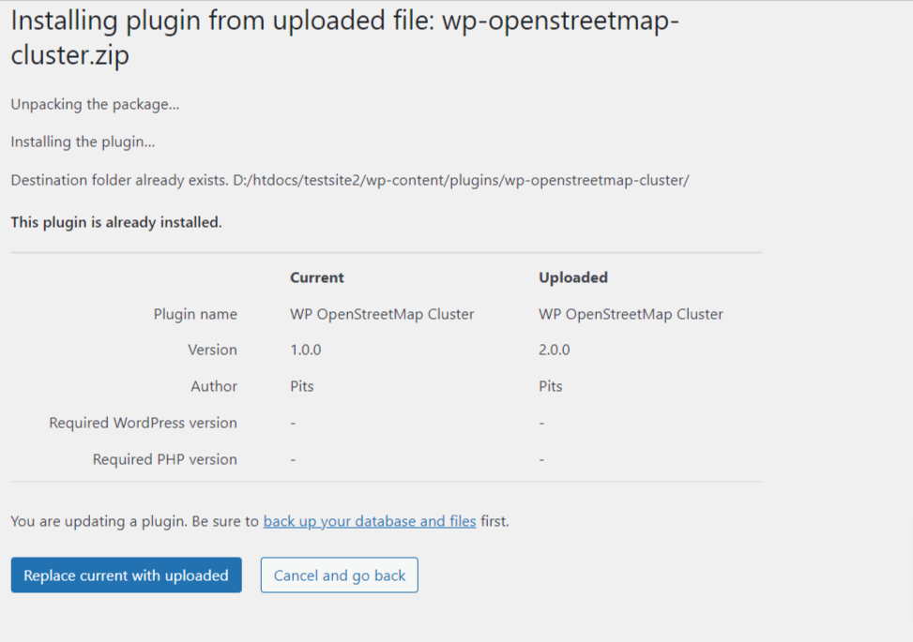Click the Installing plugin page heading

tap(343, 38)
